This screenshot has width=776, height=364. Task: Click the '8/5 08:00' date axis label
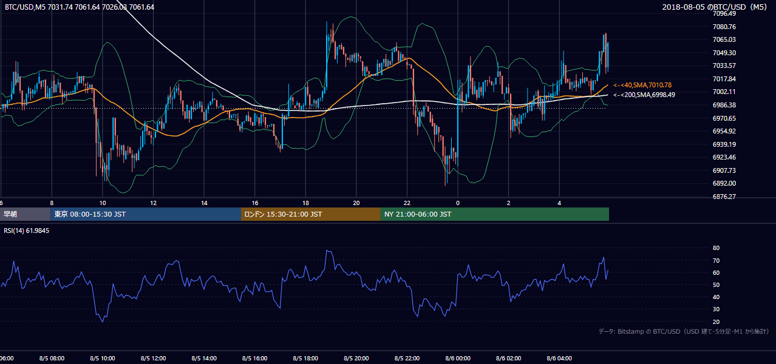(52, 359)
